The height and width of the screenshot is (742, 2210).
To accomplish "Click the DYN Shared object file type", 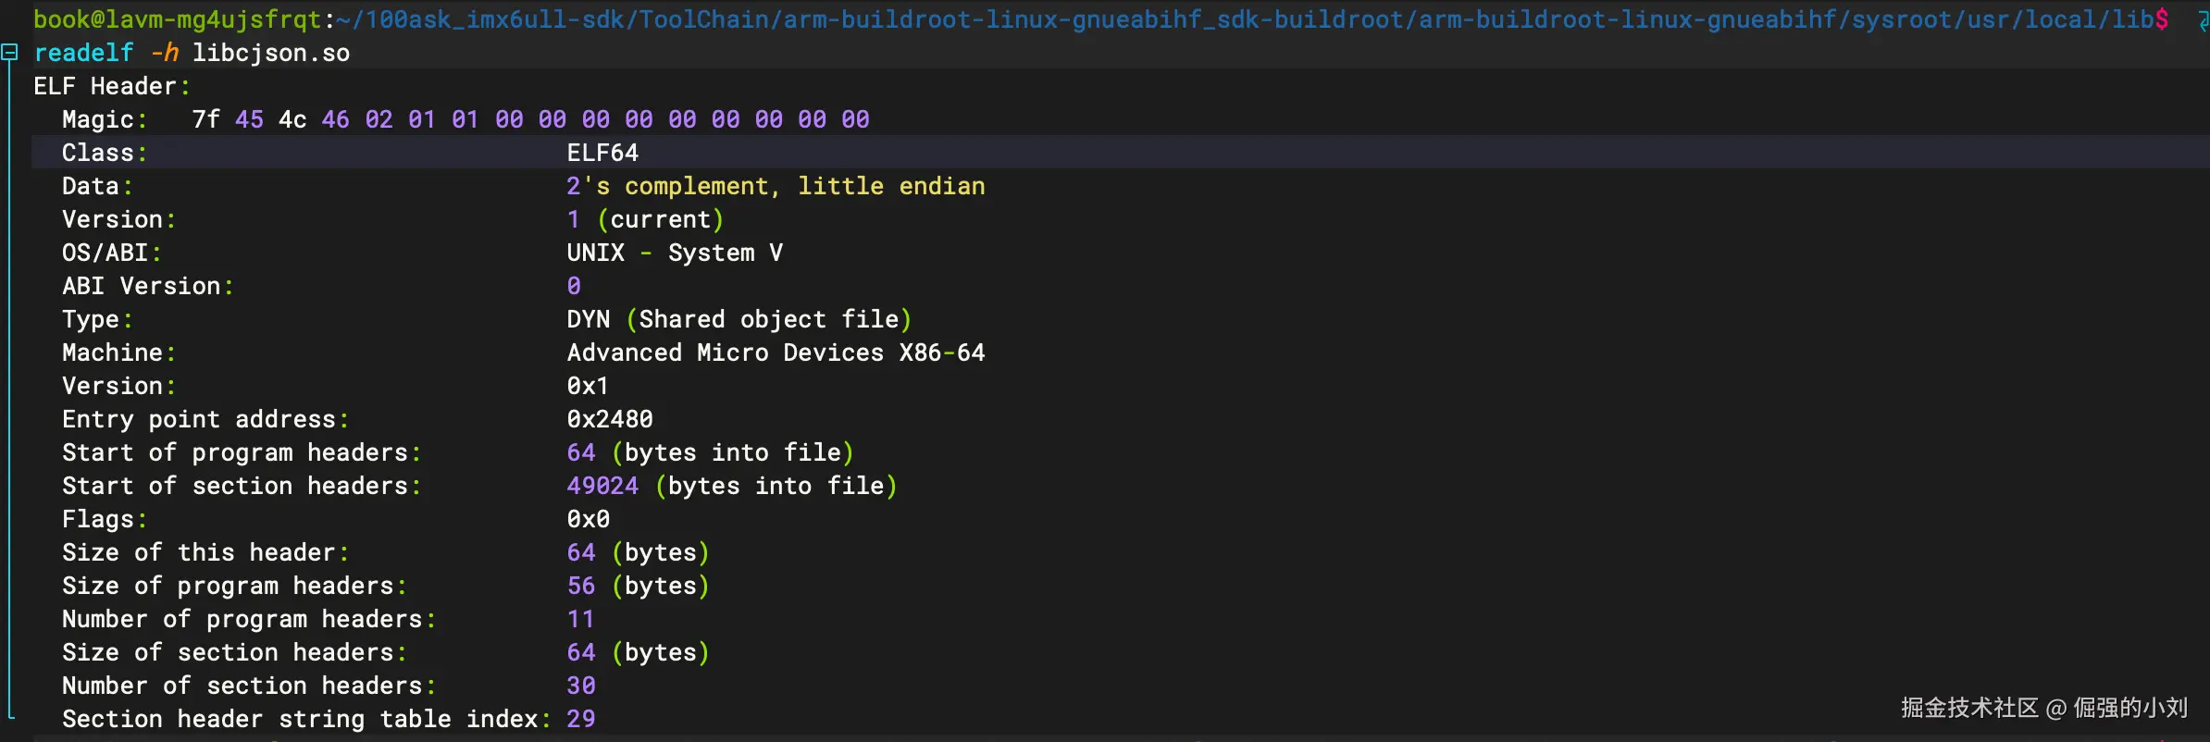I will [x=739, y=319].
